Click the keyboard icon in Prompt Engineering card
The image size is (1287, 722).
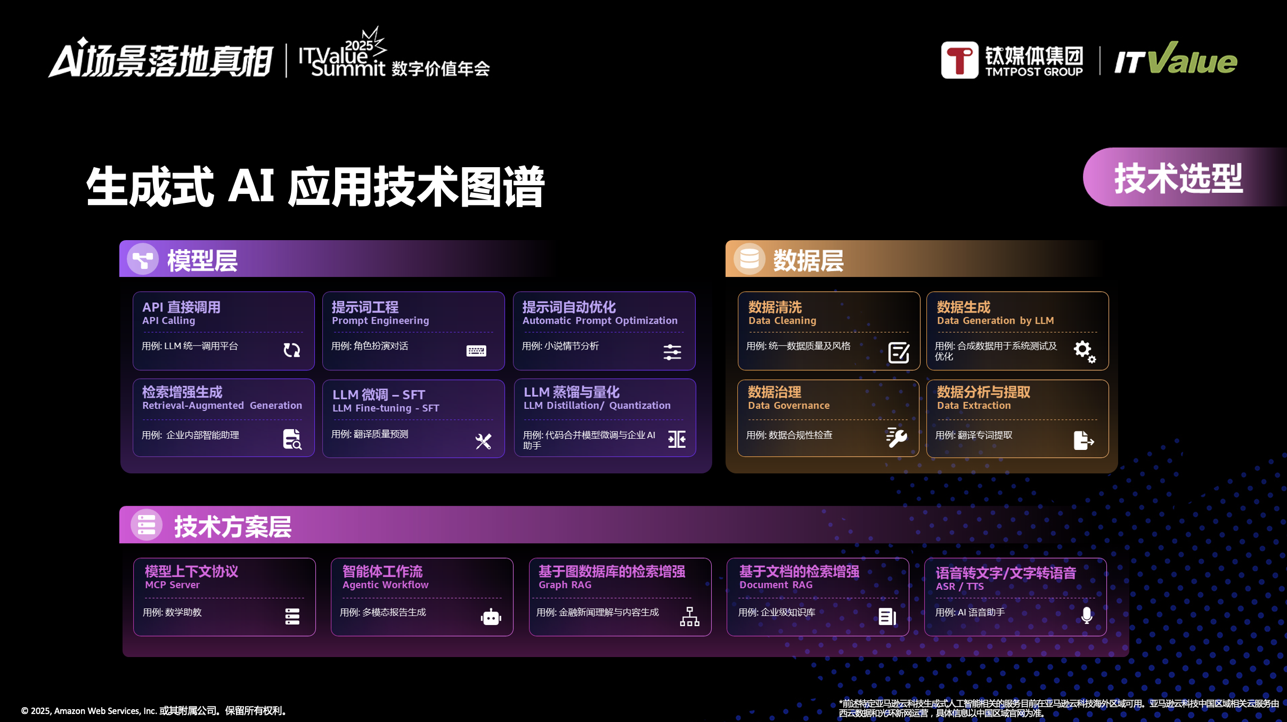tap(476, 351)
